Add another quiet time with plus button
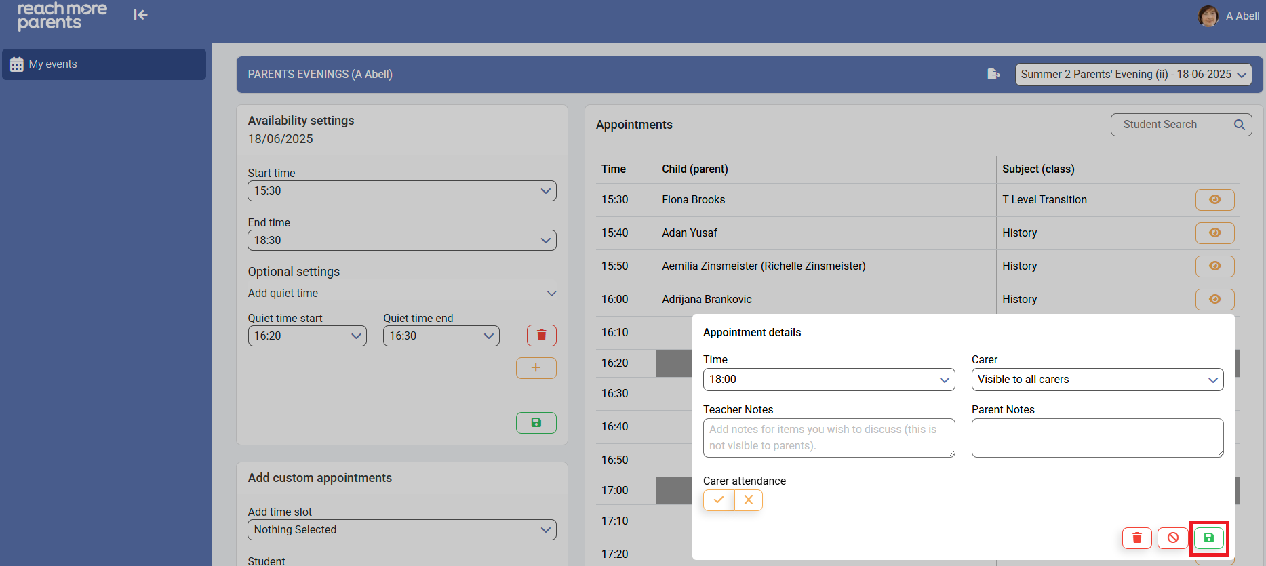 coord(536,367)
